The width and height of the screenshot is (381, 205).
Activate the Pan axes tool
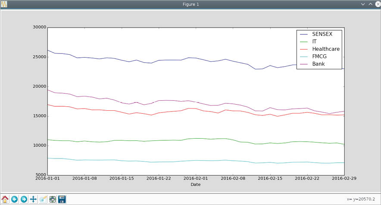(x=34, y=199)
